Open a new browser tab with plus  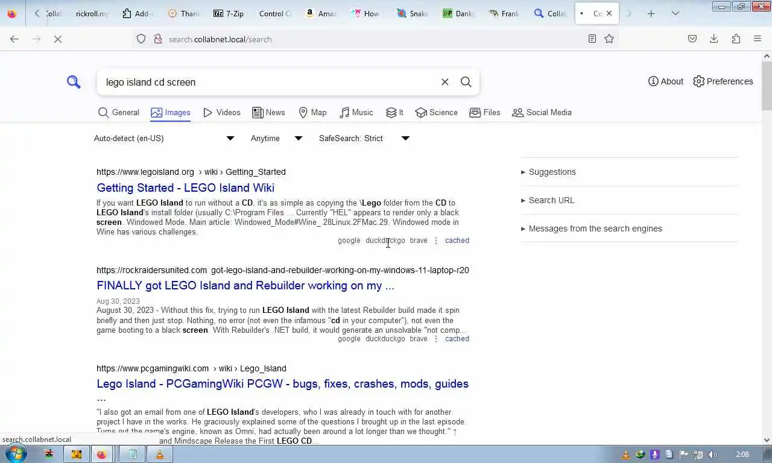coord(651,13)
